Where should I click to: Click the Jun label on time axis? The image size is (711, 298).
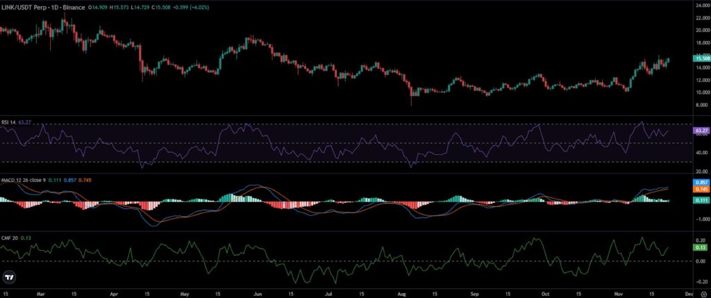tap(258, 294)
